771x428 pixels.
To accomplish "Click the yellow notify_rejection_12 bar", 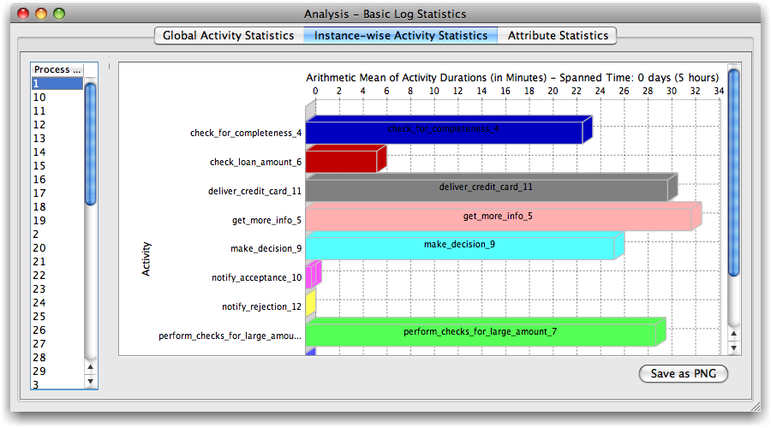I will [x=310, y=305].
